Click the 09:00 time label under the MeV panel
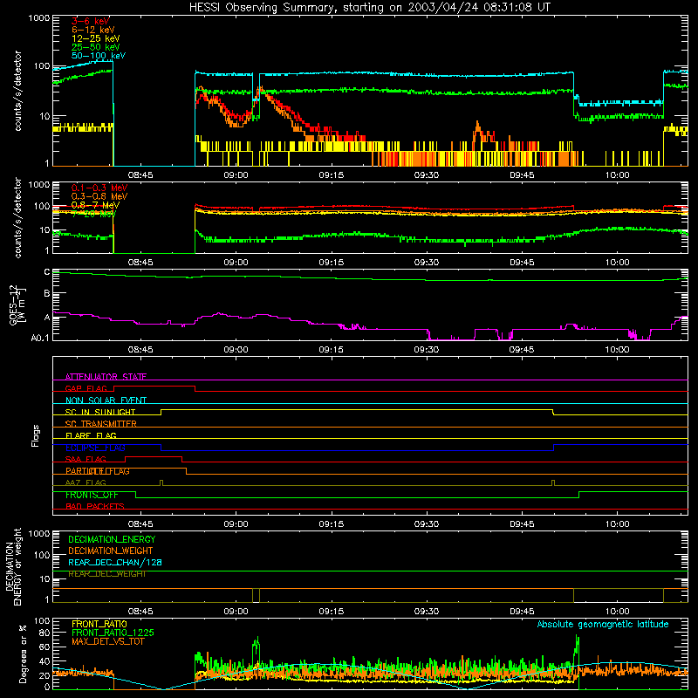 236,263
